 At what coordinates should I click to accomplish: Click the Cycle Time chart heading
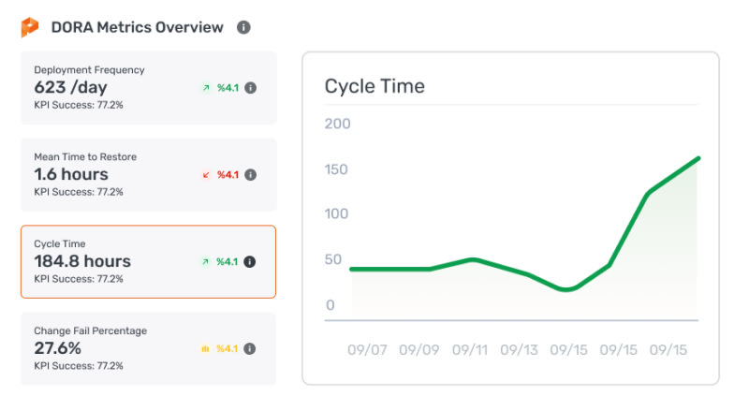(x=374, y=86)
